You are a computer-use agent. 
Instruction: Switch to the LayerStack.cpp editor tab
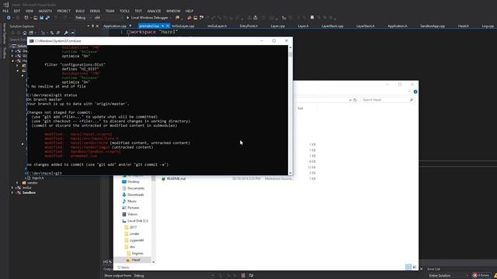(x=332, y=26)
